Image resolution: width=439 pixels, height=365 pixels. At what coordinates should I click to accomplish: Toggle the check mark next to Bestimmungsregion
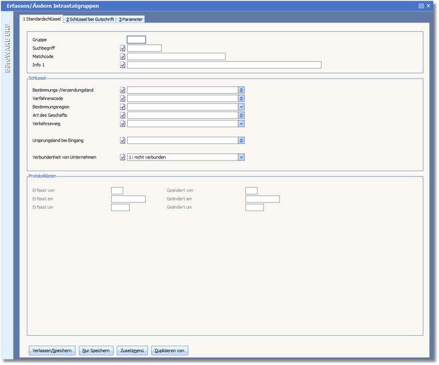pyautogui.click(x=123, y=107)
